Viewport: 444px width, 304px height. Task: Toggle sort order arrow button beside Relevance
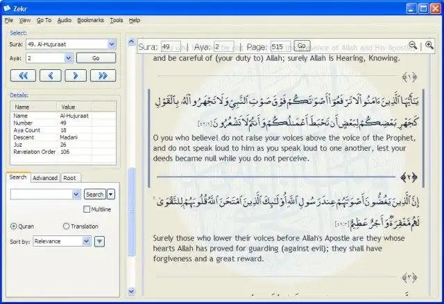tap(99, 242)
